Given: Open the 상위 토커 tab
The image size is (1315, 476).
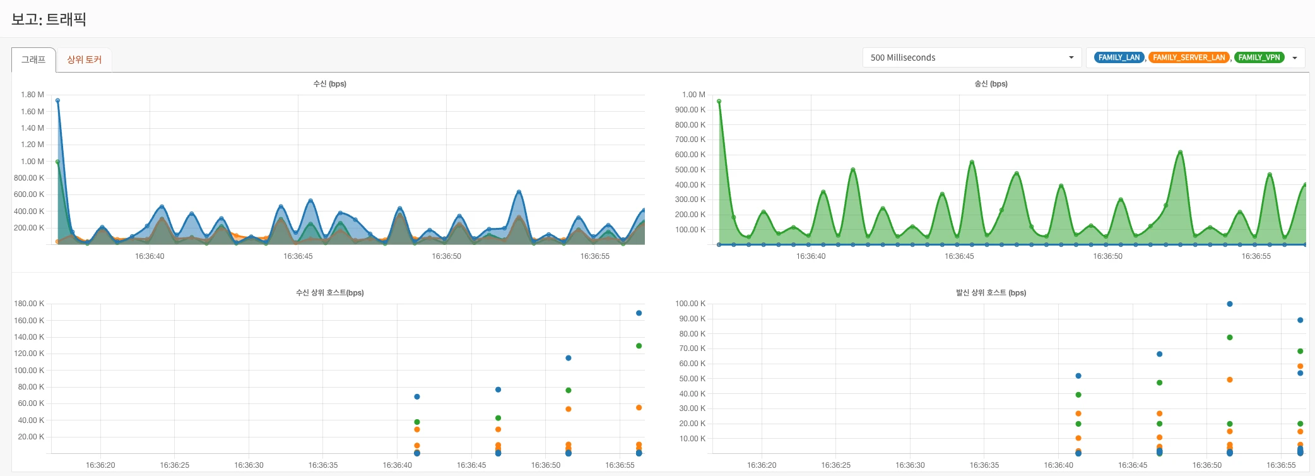Looking at the screenshot, I should click(84, 59).
